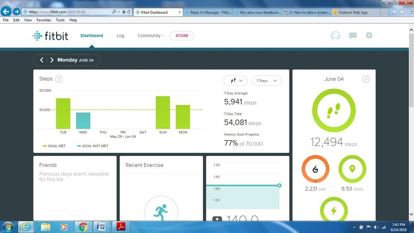Click the running figure exercise icon
This screenshot has height=233, width=414.
[x=161, y=212]
